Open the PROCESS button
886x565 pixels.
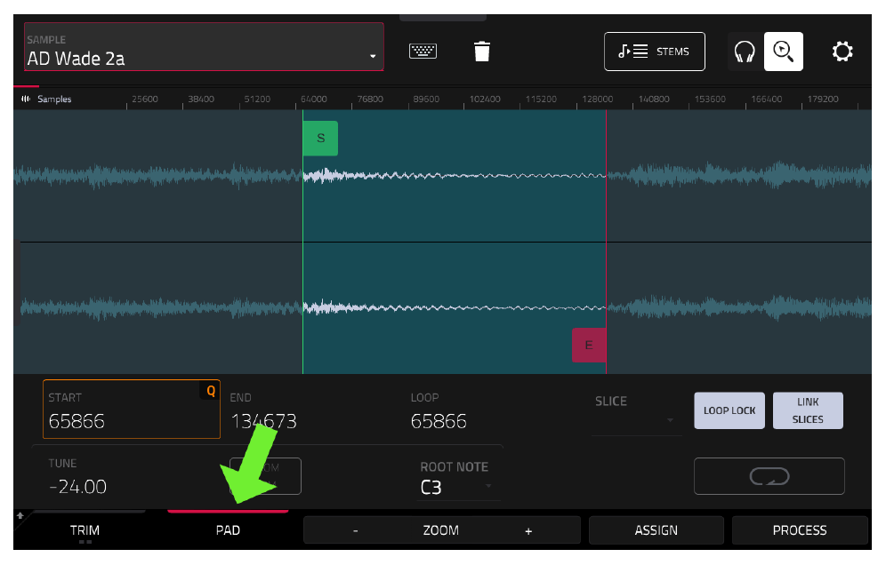[x=800, y=530]
